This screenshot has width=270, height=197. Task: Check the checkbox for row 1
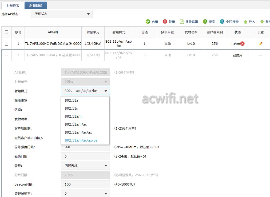(x=7, y=44)
